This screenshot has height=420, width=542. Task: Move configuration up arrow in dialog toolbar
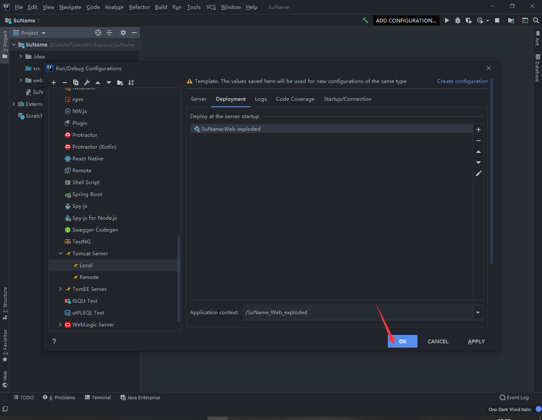[x=98, y=83]
